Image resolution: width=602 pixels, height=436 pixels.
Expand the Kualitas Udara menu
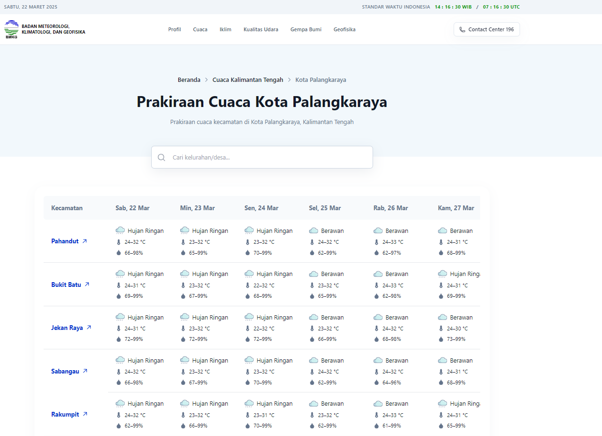click(x=261, y=29)
